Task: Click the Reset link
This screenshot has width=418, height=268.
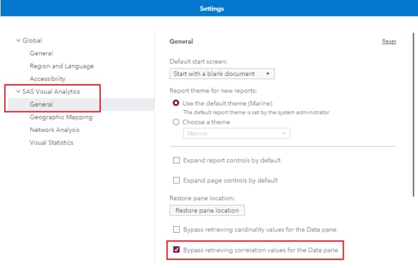Action: (x=389, y=42)
